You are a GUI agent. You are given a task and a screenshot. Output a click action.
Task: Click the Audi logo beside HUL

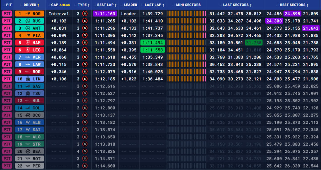click(28, 101)
